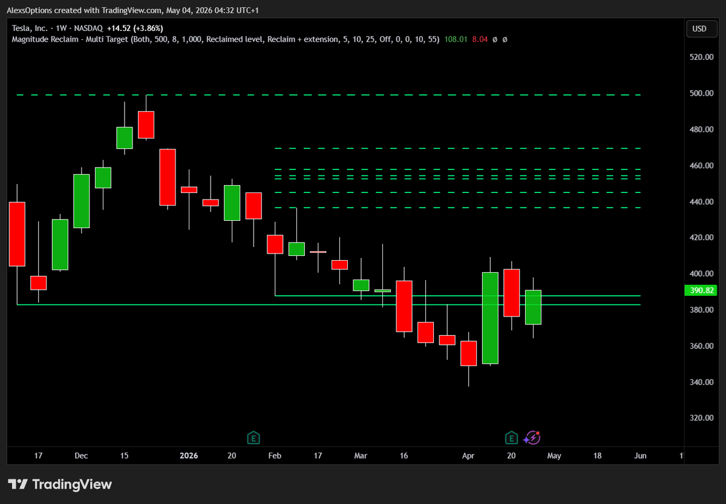Screen dimensions: 726x504
Task: Click the 2026 label on time axis
Action: point(189,456)
